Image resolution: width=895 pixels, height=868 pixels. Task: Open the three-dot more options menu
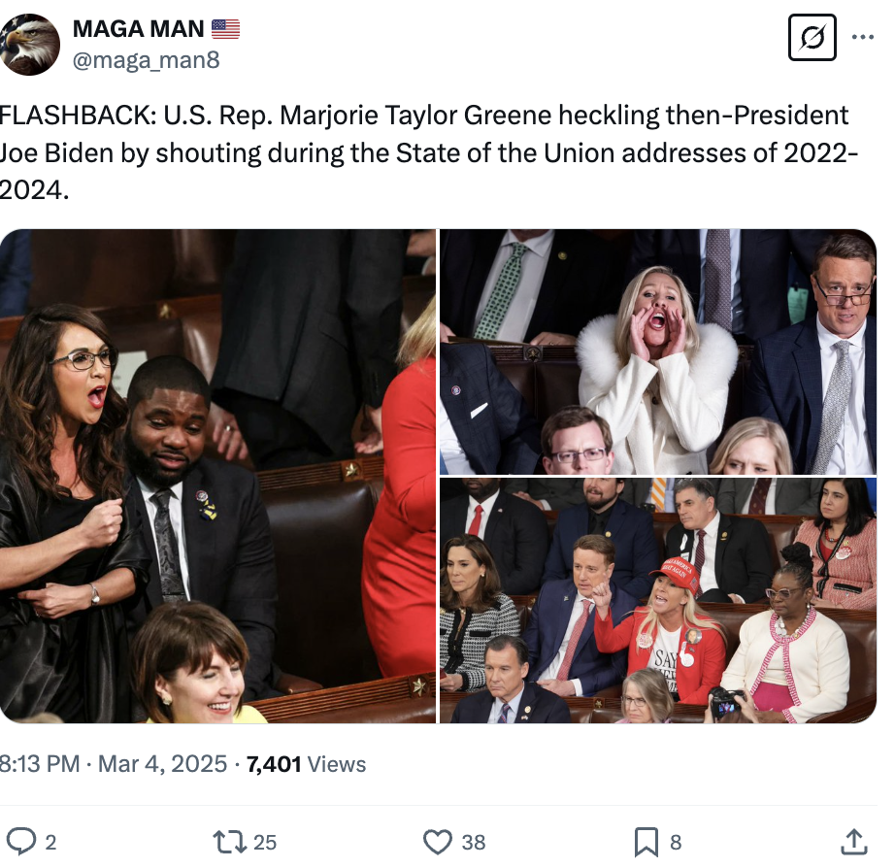coord(862,37)
